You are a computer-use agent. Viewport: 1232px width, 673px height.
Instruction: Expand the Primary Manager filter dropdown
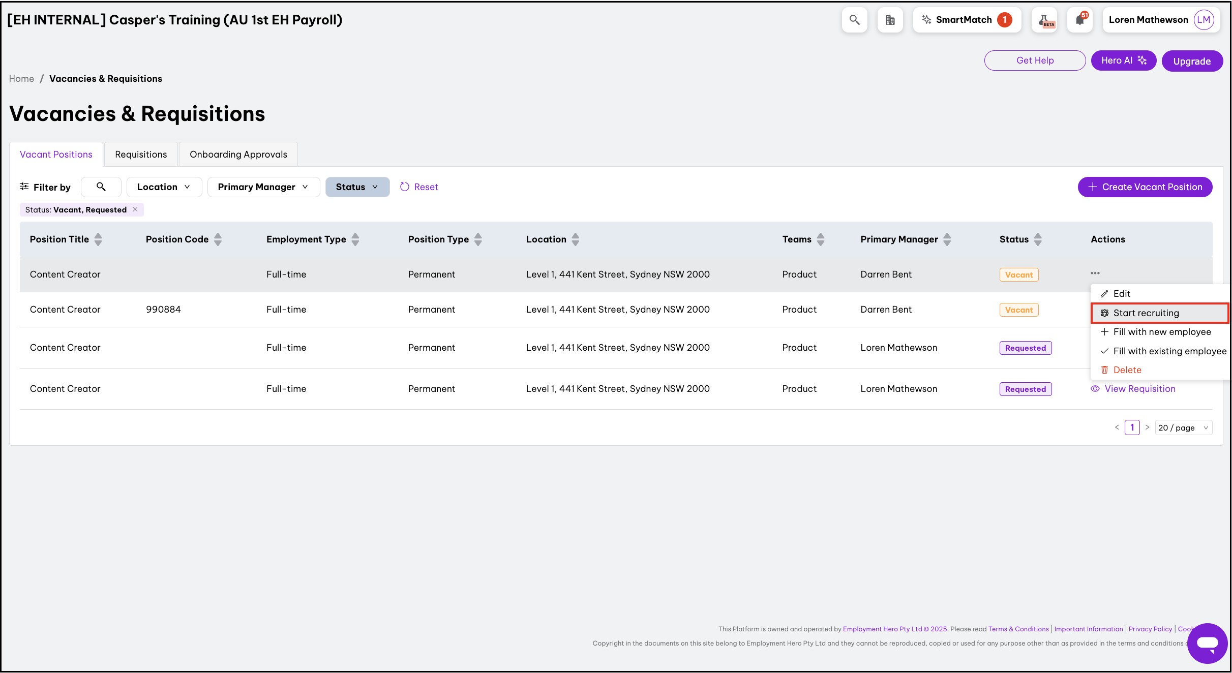[x=263, y=187]
